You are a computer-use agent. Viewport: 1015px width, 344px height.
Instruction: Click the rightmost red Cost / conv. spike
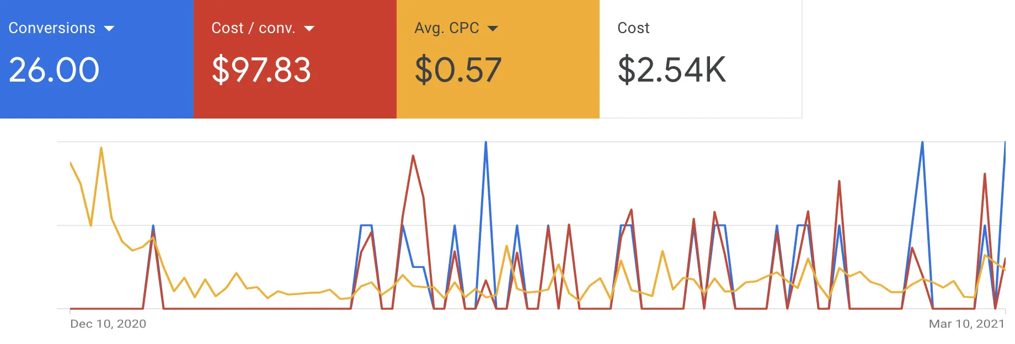985,174
